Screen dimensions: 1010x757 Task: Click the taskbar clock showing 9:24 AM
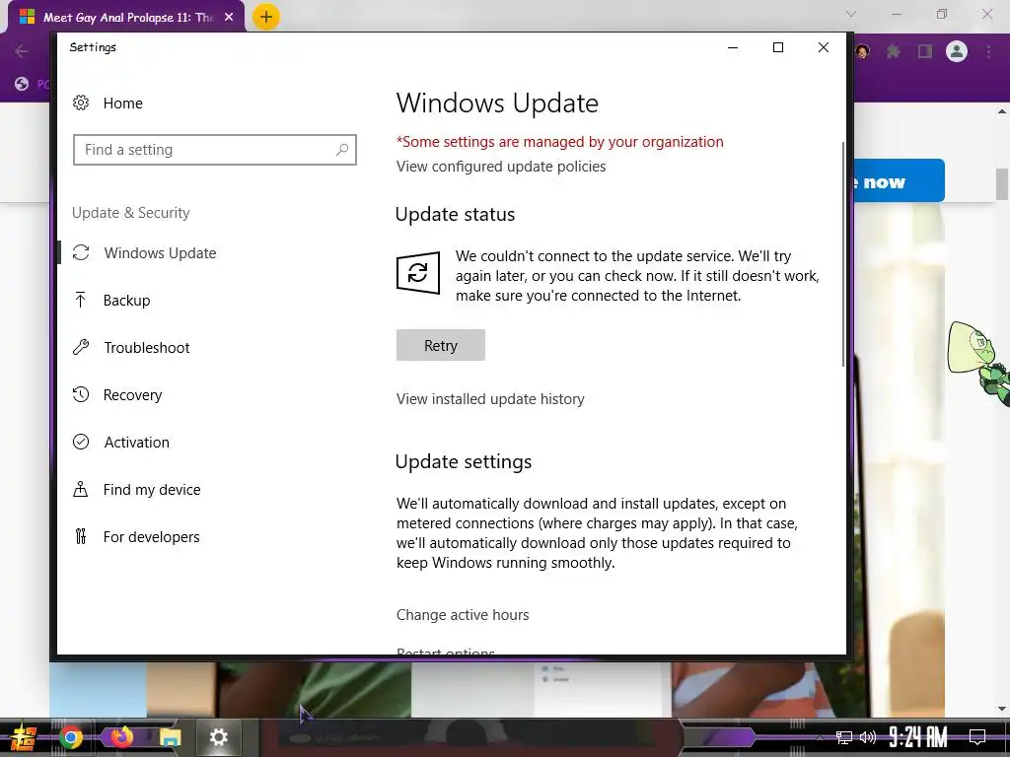(x=917, y=737)
